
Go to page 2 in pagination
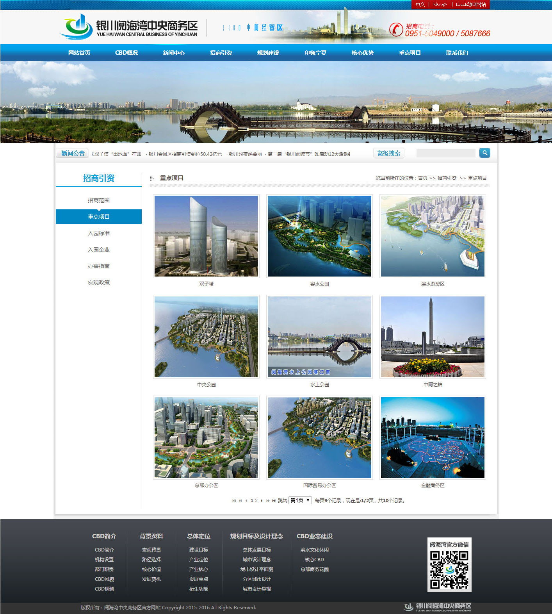(256, 501)
